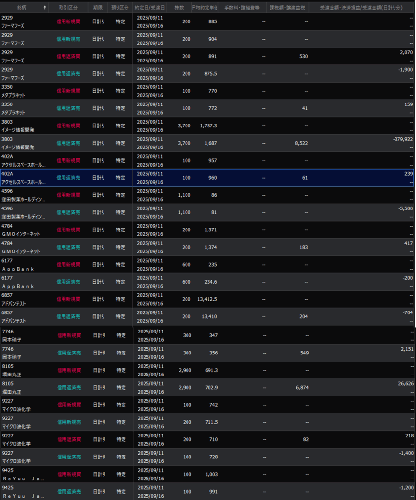Click the 期限 column header
This screenshot has width=416, height=500.
coord(98,8)
